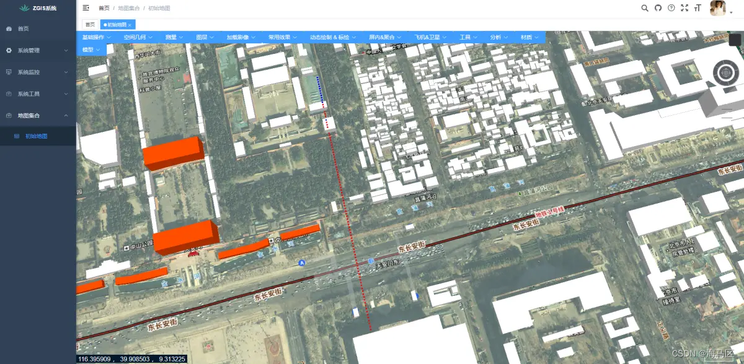Click the ZGIS系统 logo

(x=38, y=8)
